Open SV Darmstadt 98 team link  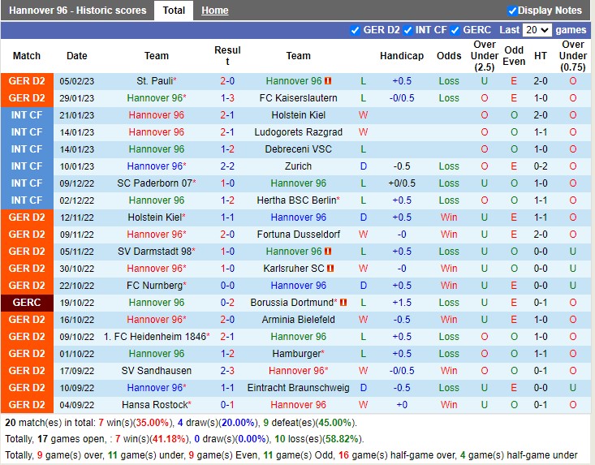(x=154, y=251)
